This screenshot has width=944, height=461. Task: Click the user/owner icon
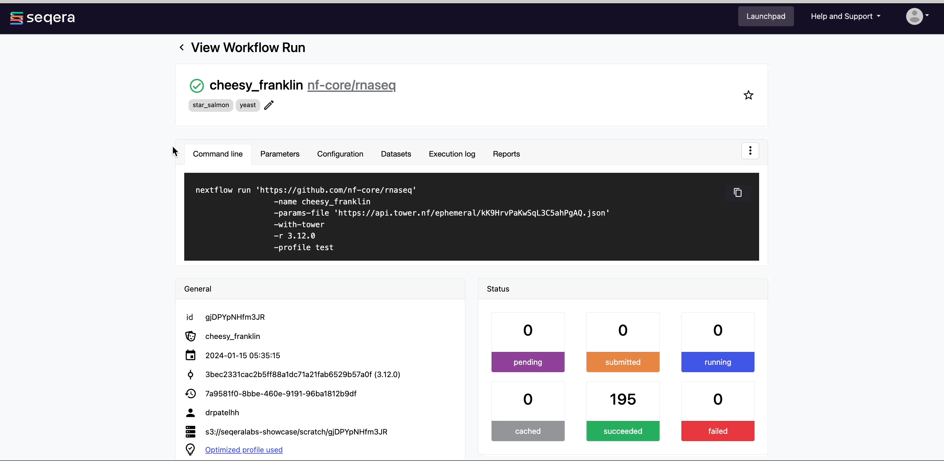click(x=191, y=412)
